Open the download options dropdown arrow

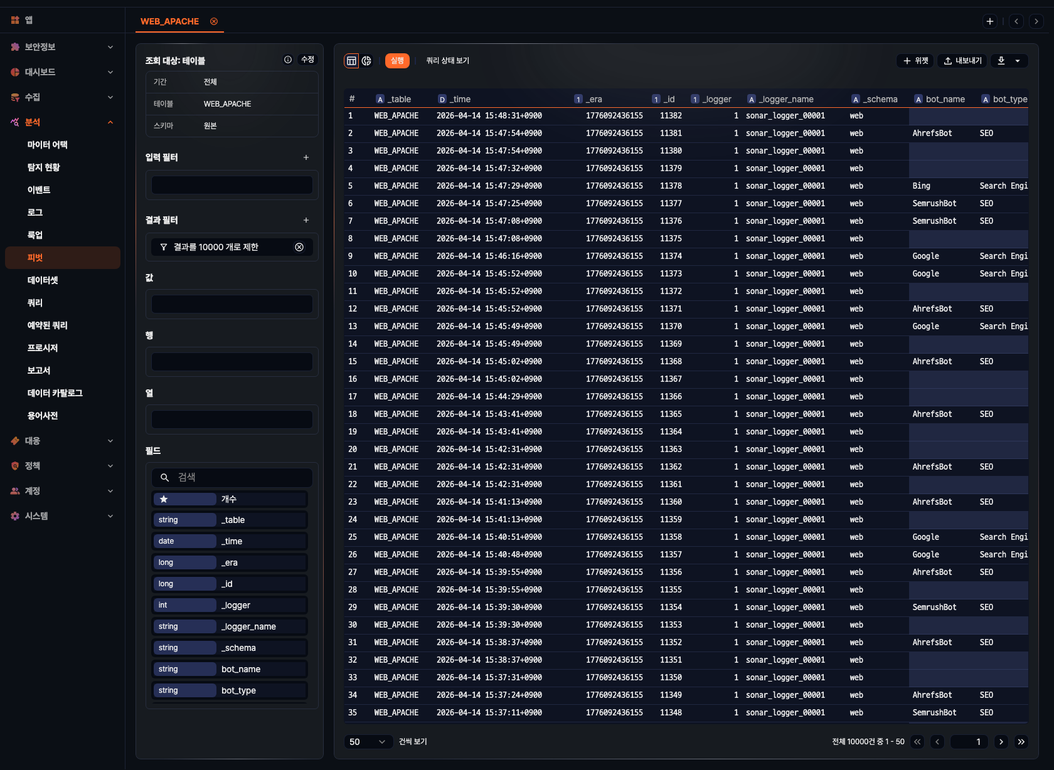[1018, 61]
